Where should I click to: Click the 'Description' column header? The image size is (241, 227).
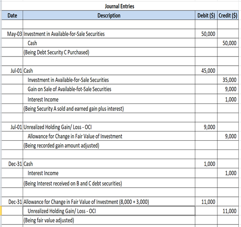point(109,15)
